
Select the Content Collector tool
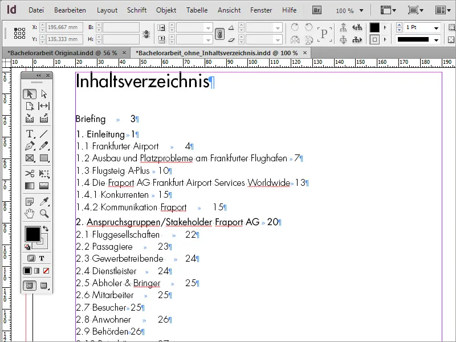30,118
